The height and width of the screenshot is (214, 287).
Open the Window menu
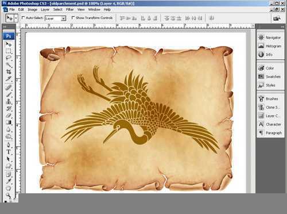click(94, 10)
